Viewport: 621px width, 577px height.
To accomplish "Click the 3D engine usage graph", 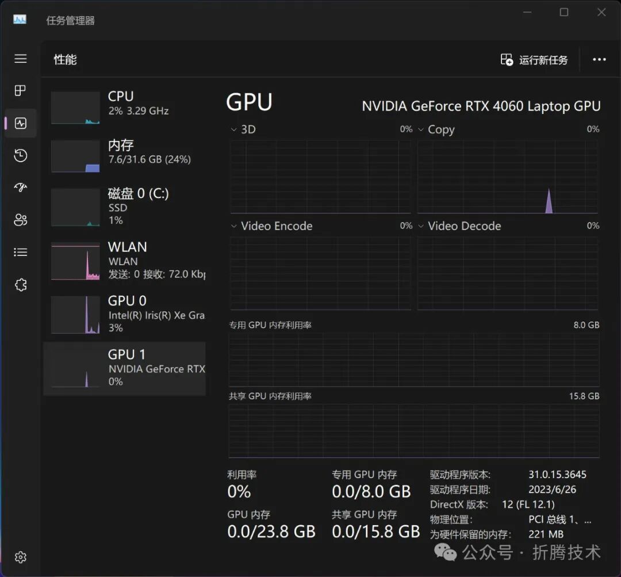I will click(320, 177).
